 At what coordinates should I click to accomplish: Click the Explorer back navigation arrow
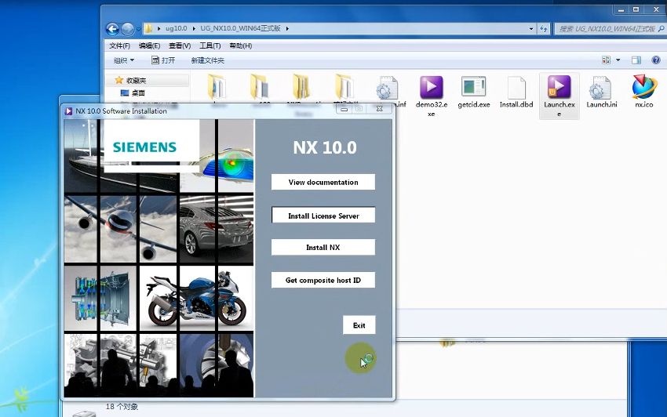tap(112, 29)
